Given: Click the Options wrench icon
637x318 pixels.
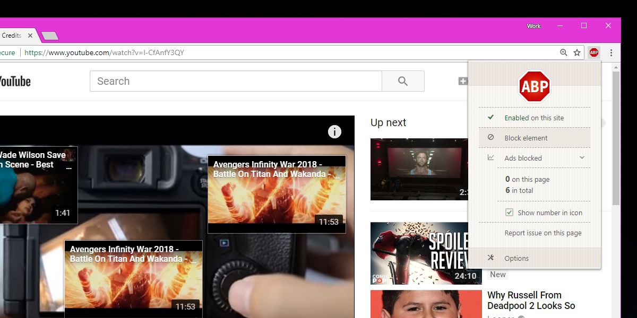Looking at the screenshot, I should (x=491, y=258).
